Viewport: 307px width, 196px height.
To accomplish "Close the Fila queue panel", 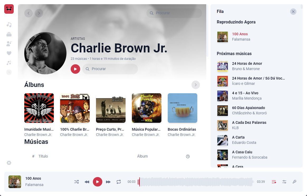I will tap(293, 12).
